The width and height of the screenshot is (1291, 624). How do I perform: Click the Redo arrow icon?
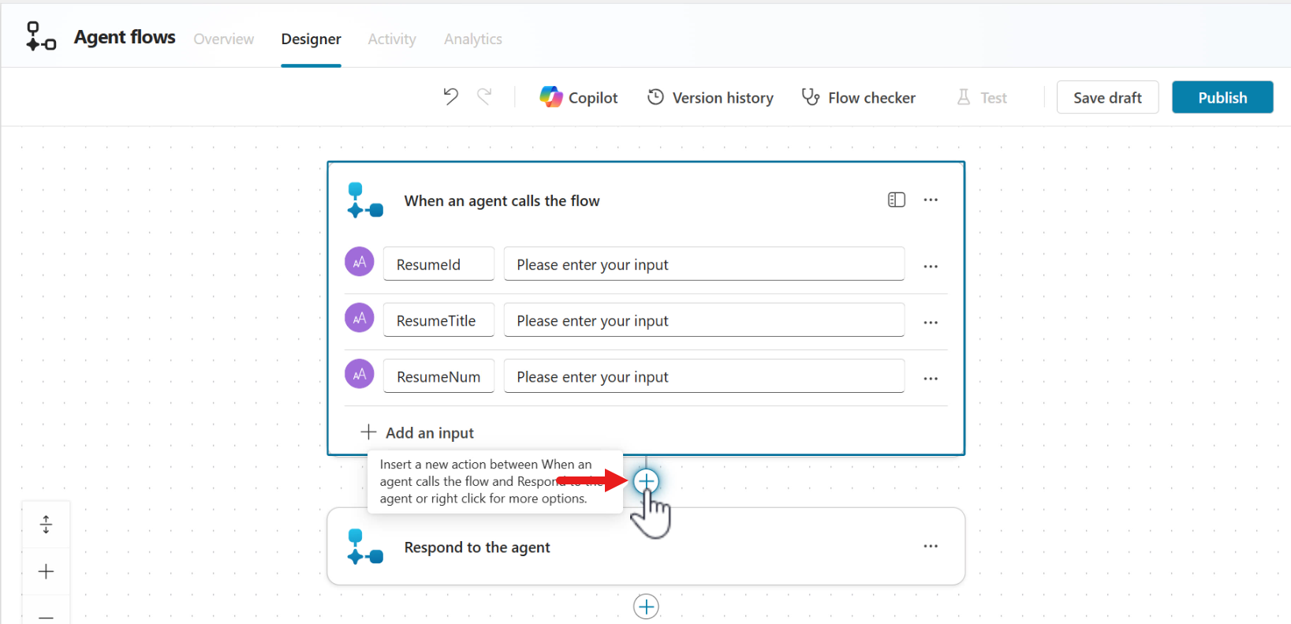(x=484, y=97)
